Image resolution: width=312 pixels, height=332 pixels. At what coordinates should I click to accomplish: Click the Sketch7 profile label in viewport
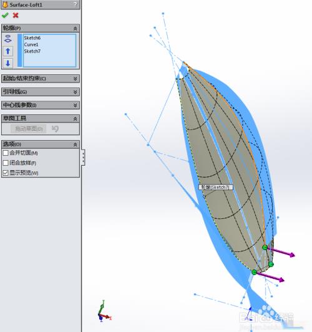pyautogui.click(x=215, y=187)
